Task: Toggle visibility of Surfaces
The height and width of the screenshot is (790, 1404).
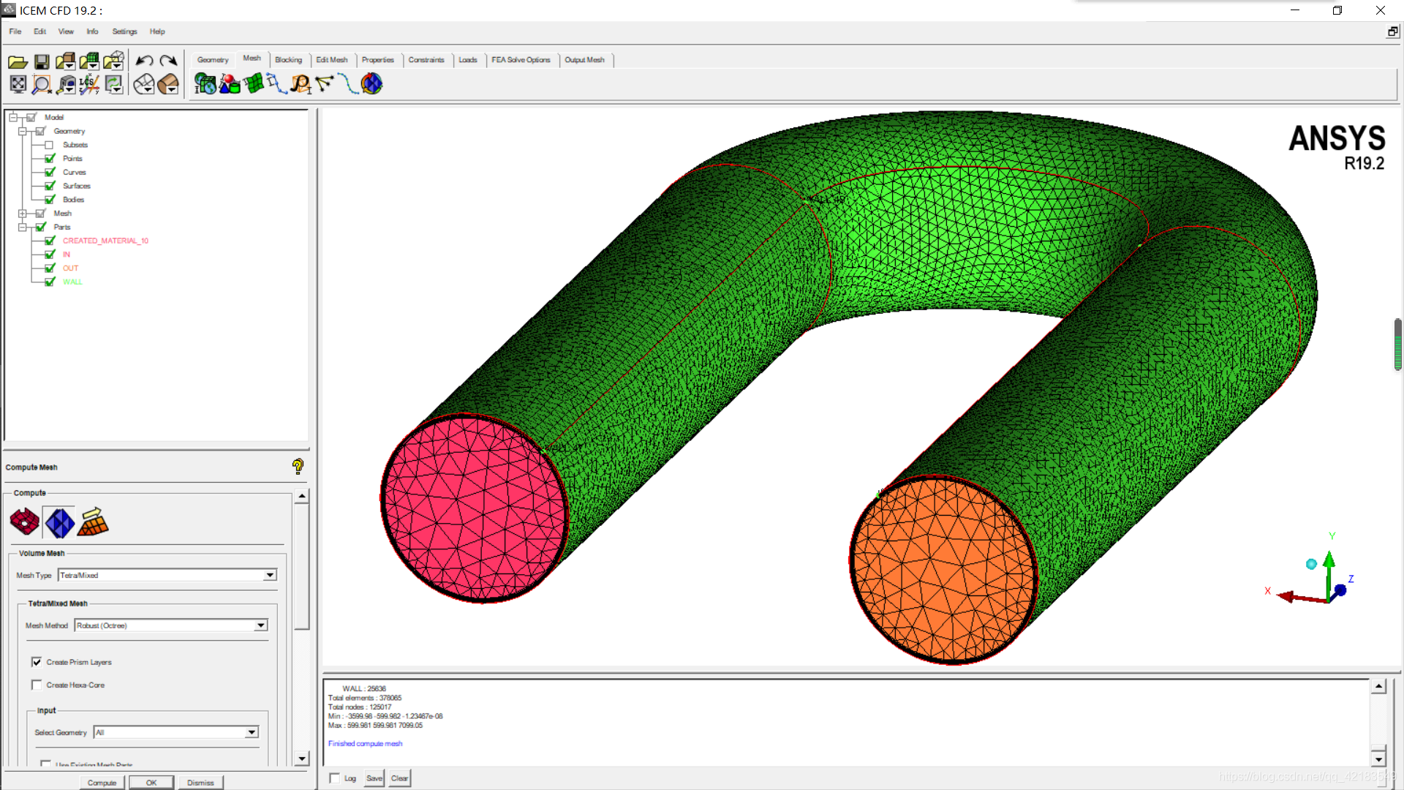Action: tap(50, 186)
